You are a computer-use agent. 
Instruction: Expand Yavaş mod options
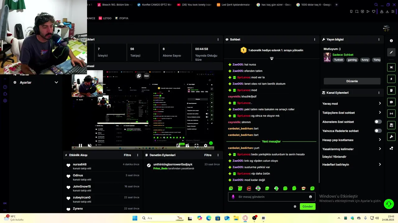[x=380, y=103]
